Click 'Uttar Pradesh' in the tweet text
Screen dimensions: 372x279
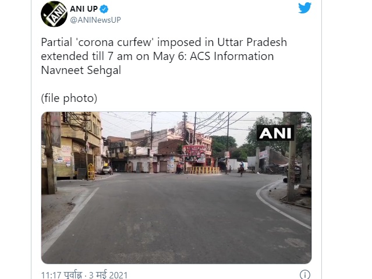[252, 43]
